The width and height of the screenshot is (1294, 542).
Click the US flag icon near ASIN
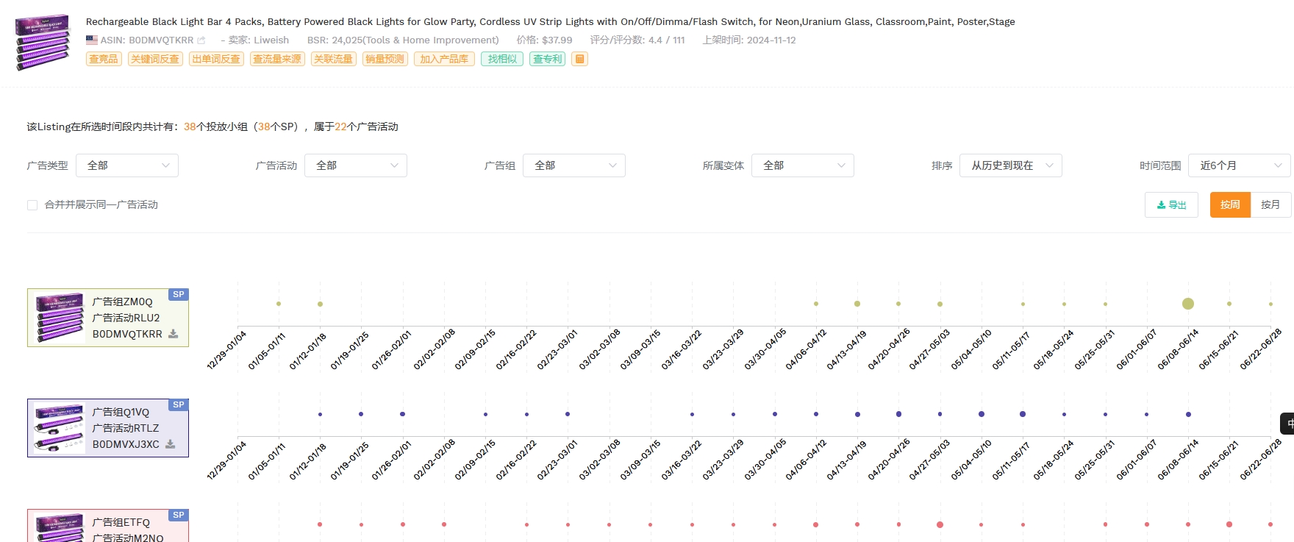92,40
